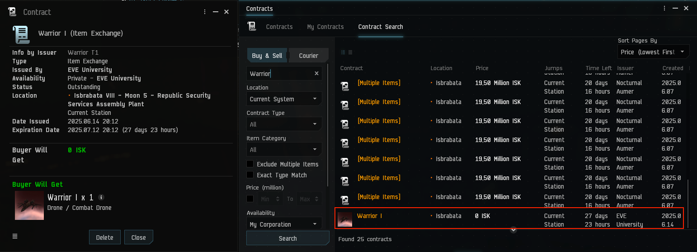697x252 pixels.
Task: Open the Contract window kebab menu
Action: (205, 12)
